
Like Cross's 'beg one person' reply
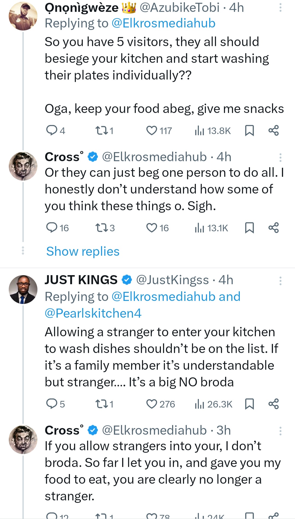pos(152,228)
